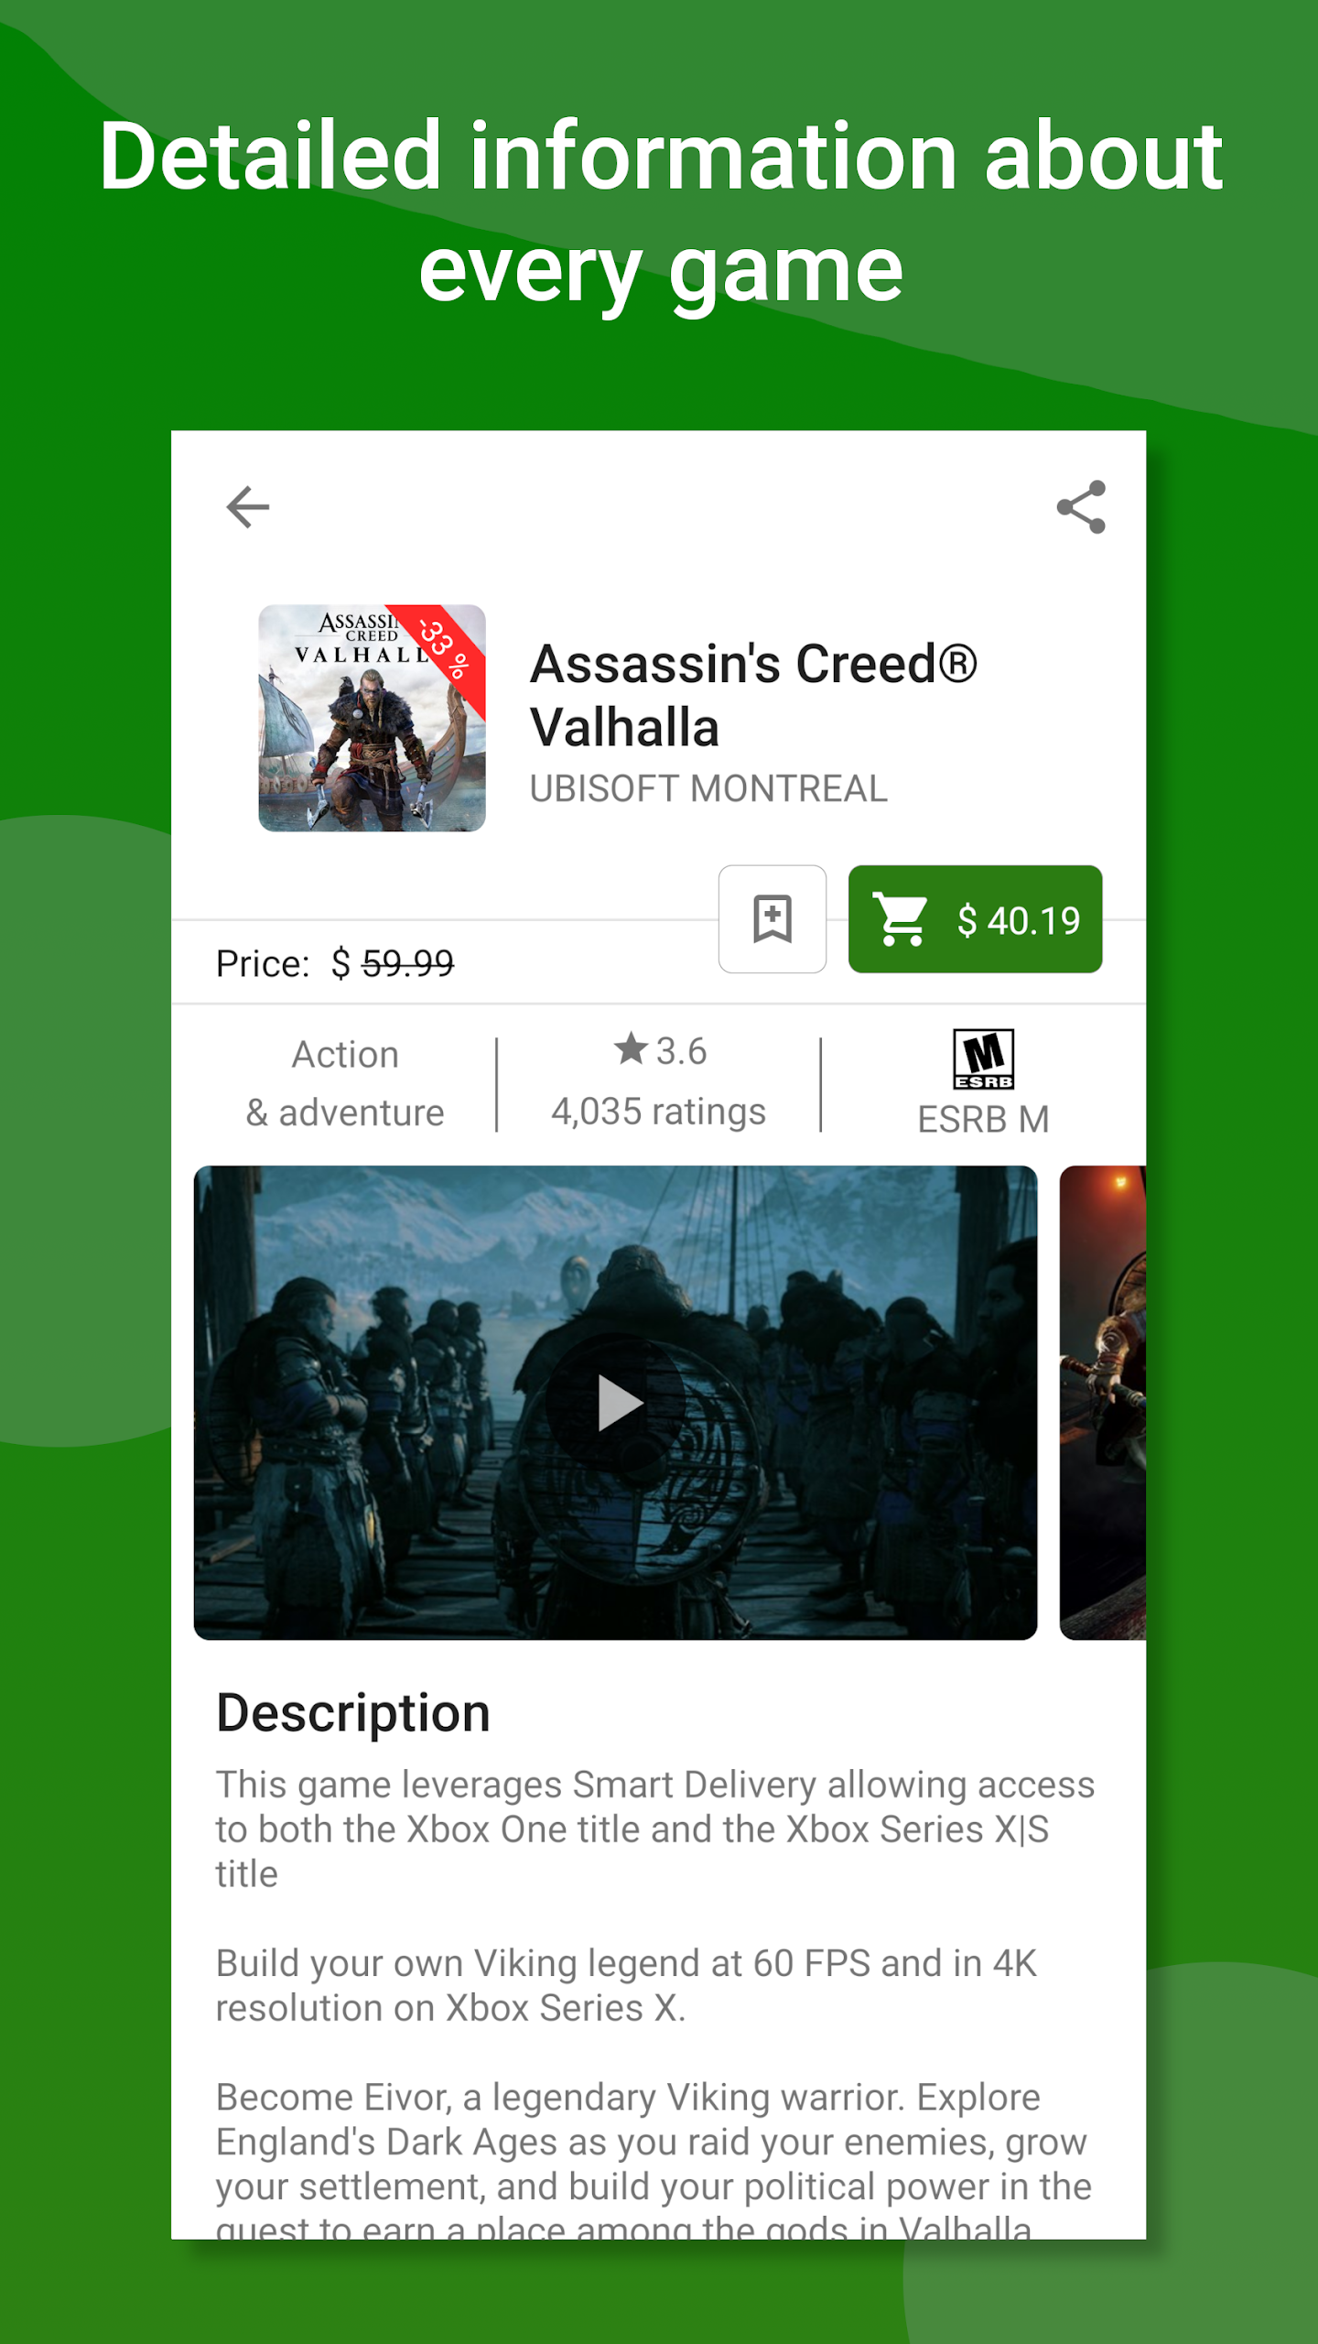
Task: Select the Assassin's Creed Valhalla cover art
Action: click(372, 718)
